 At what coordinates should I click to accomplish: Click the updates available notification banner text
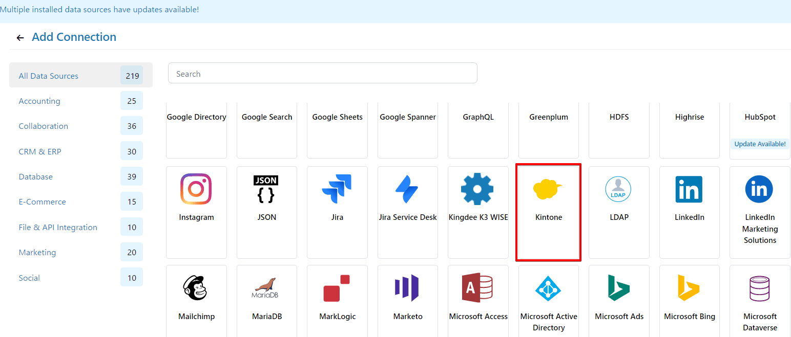point(99,10)
